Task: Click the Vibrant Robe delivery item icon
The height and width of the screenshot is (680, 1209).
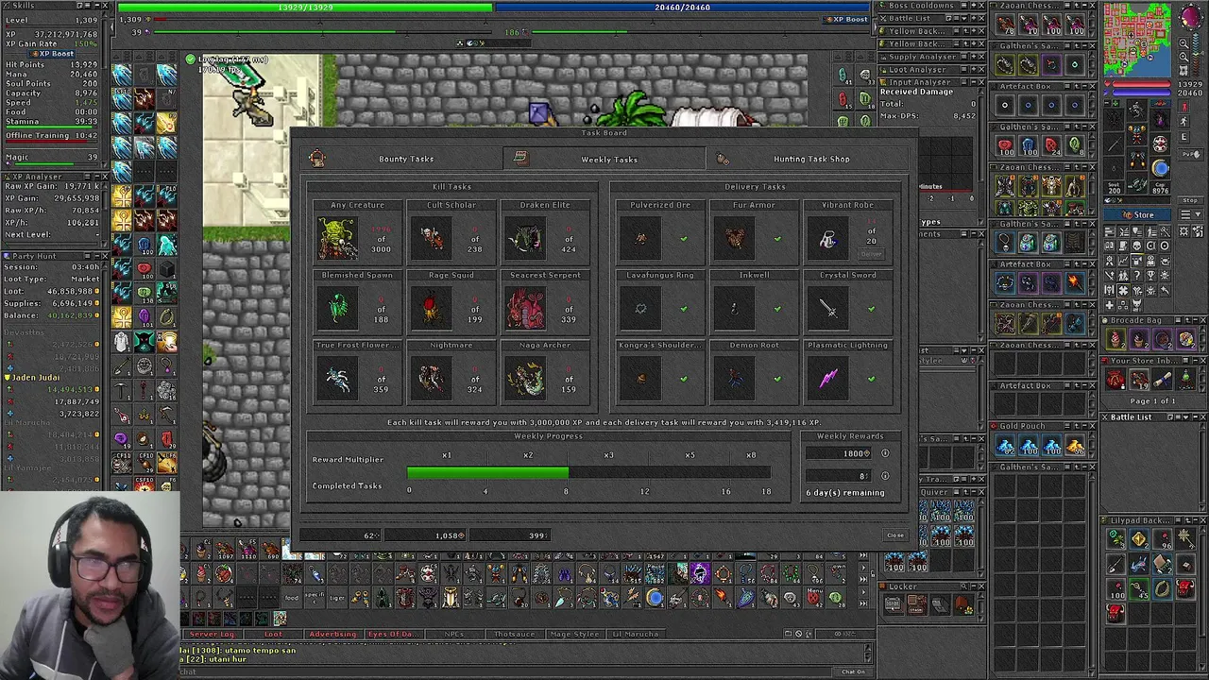Action: (x=827, y=239)
